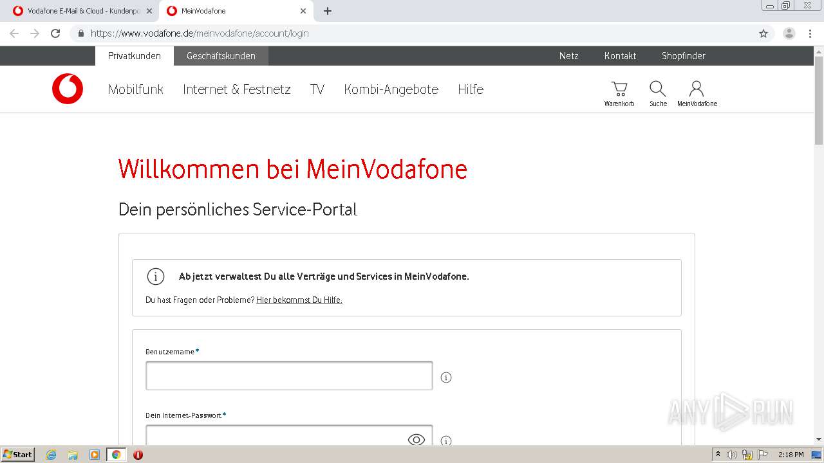Open the Chrome three-dot menu
The image size is (824, 463).
point(810,33)
